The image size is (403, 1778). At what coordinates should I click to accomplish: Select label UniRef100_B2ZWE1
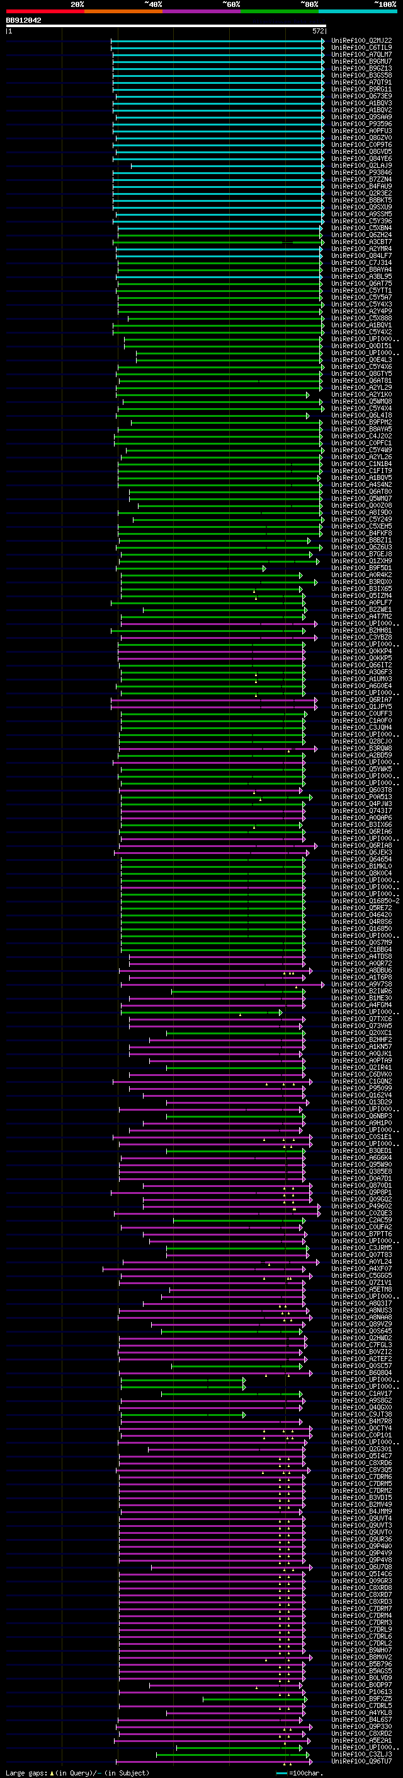pos(361,609)
